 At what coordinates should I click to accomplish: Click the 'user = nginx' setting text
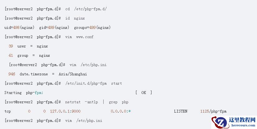point(32,46)
